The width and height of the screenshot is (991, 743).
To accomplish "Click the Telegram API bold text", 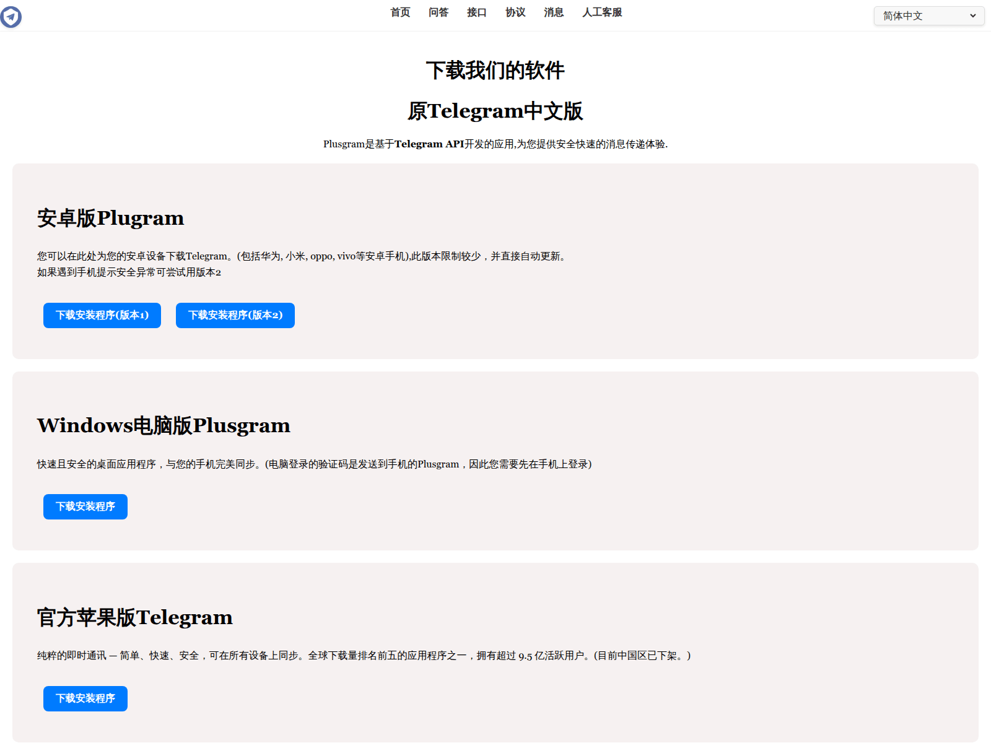I will pos(429,144).
